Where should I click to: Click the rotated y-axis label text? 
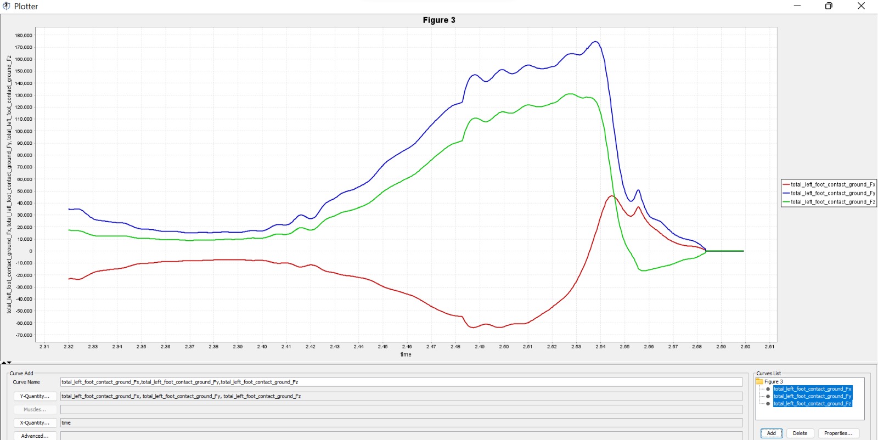coord(9,184)
